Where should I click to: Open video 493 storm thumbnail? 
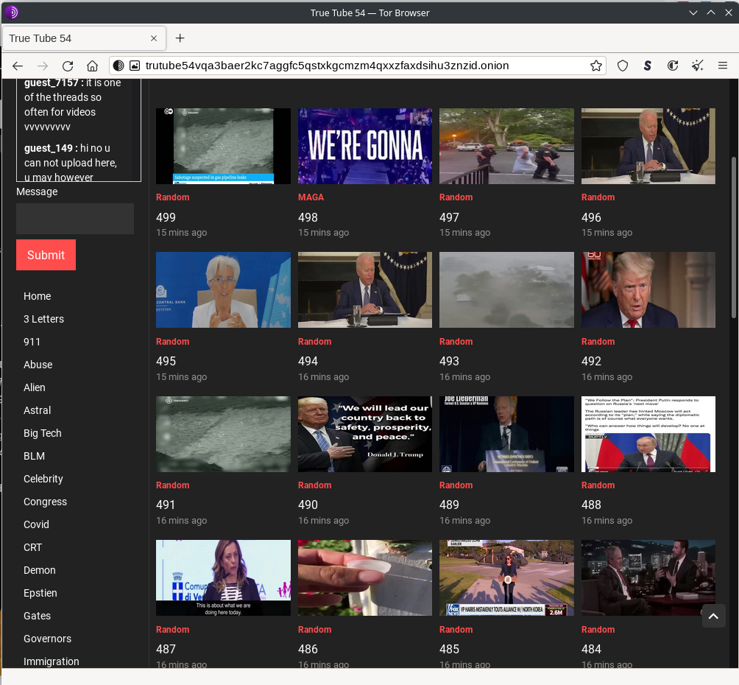coord(506,289)
